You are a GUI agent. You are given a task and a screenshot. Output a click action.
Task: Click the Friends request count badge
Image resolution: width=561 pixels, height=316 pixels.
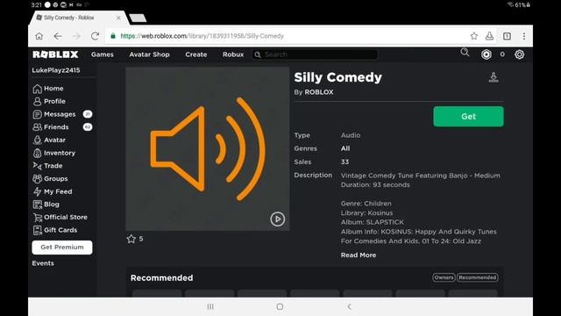click(88, 127)
